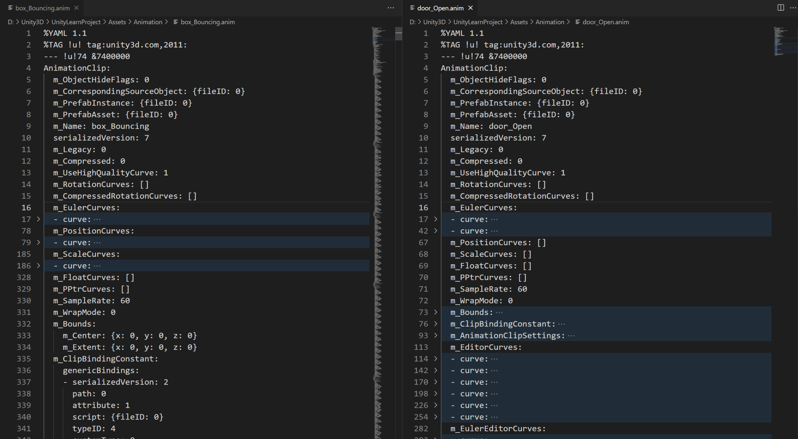
Task: Close the door_Open.anim tab
Action: click(470, 8)
